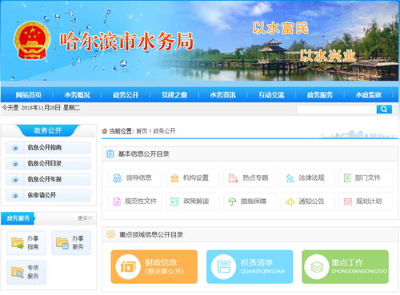Click the 权责清单 QUANZEQINGDAN label

pos(262,266)
